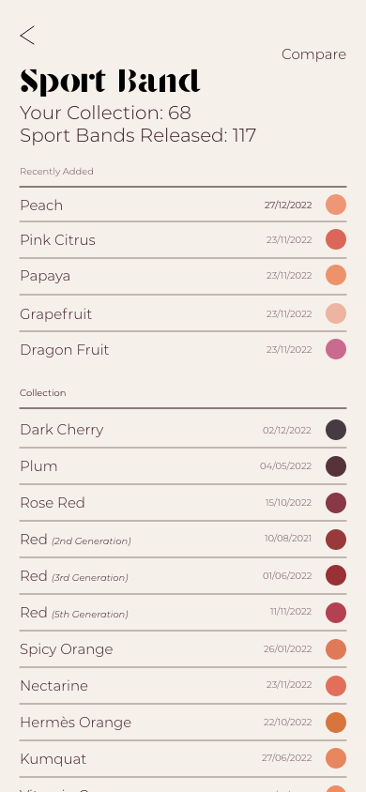Select Red 5th Generation list row
Image resolution: width=366 pixels, height=792 pixels.
183,613
